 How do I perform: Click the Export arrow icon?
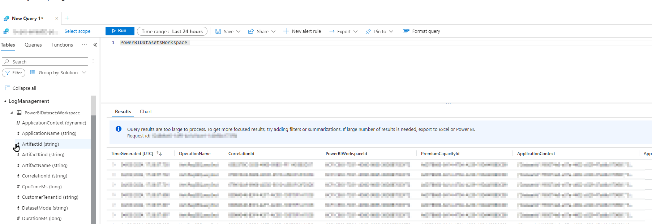331,31
